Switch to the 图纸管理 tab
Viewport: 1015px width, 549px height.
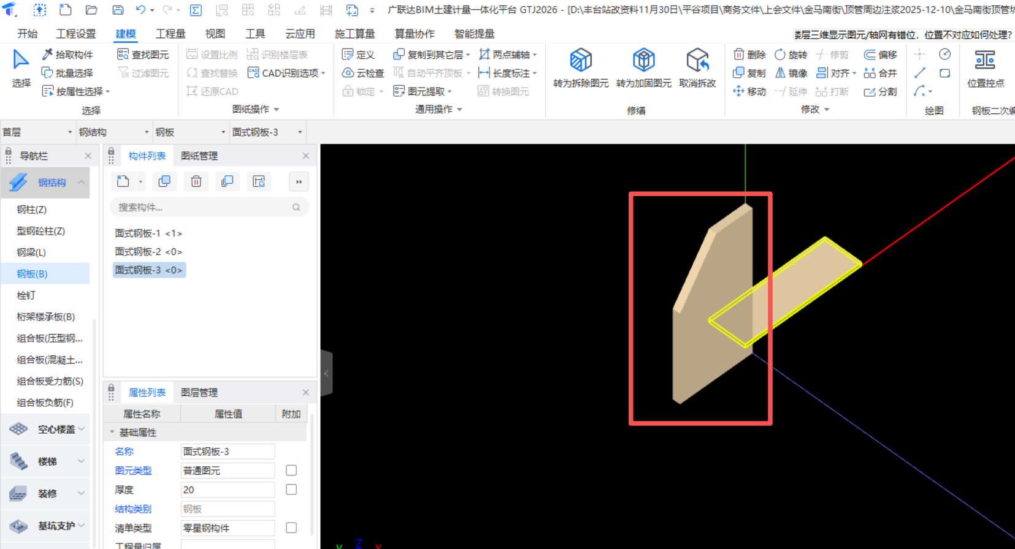199,156
